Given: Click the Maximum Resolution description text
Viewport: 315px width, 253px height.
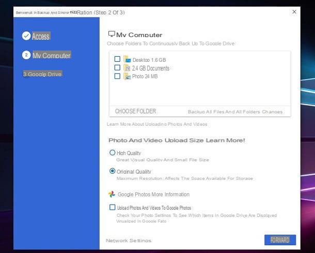Looking at the screenshot, I should pos(185,178).
